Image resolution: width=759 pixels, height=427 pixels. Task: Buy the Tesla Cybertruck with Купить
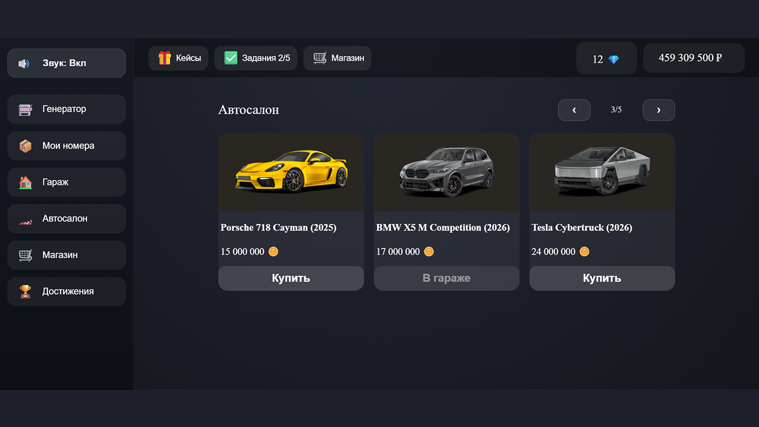pos(602,278)
